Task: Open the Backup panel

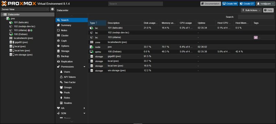Action: [x=72, y=56]
